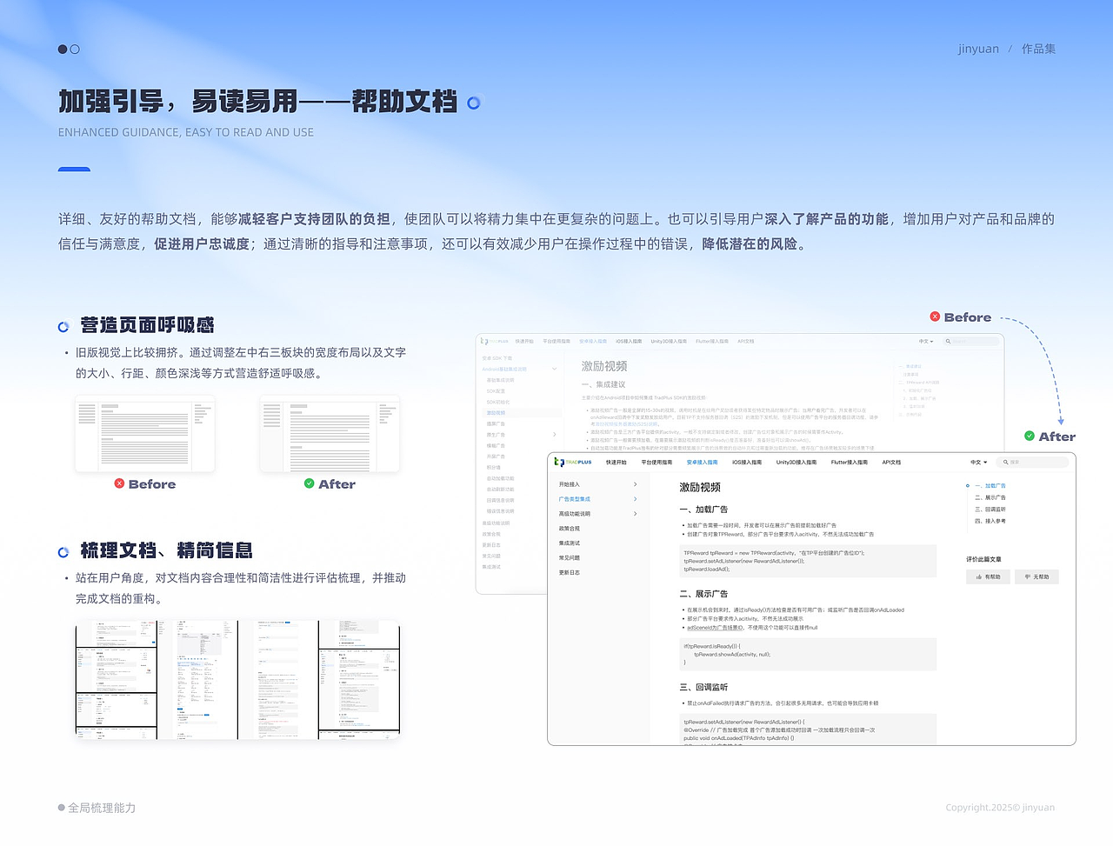Viewport: 1113px width, 846px height.
Task: Click TradPlus logo in the faded Before window
Action: click(x=495, y=342)
